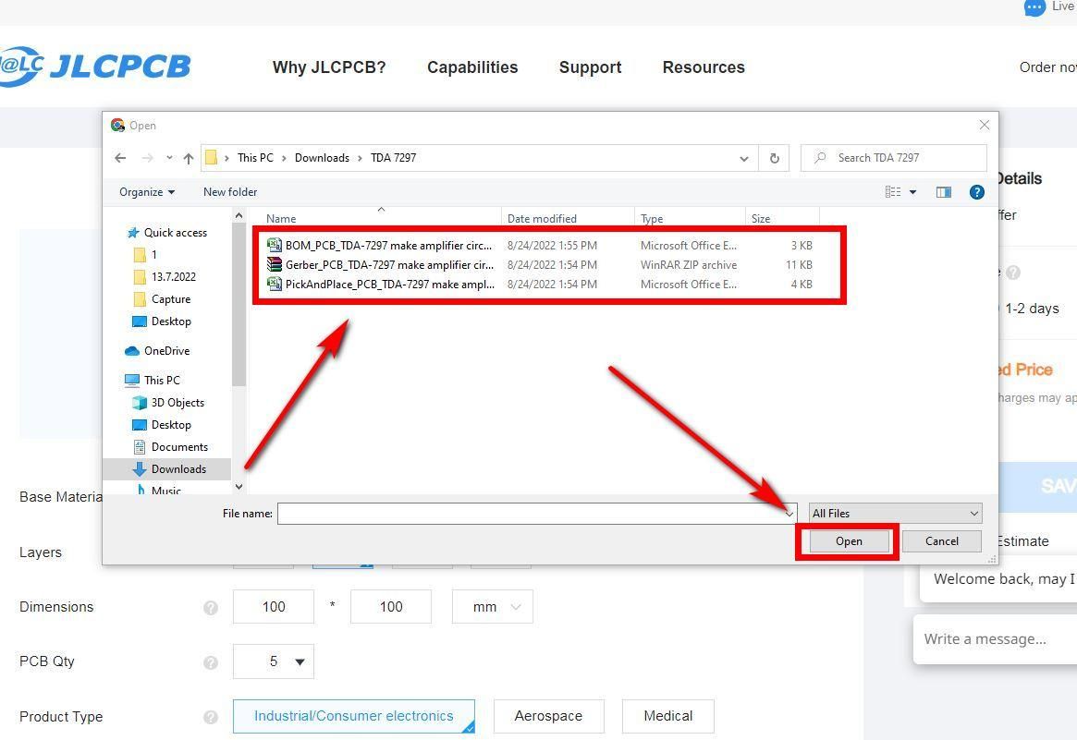Change view layout icon in dialog
The height and width of the screenshot is (740, 1077).
(893, 192)
